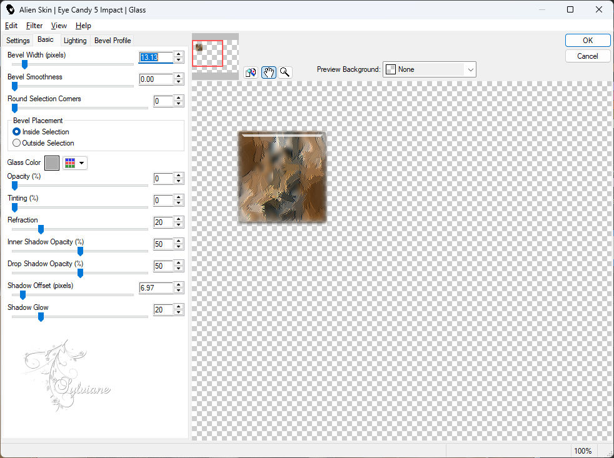Increase Opacity with the up arrow
The image size is (614, 458).
point(179,176)
